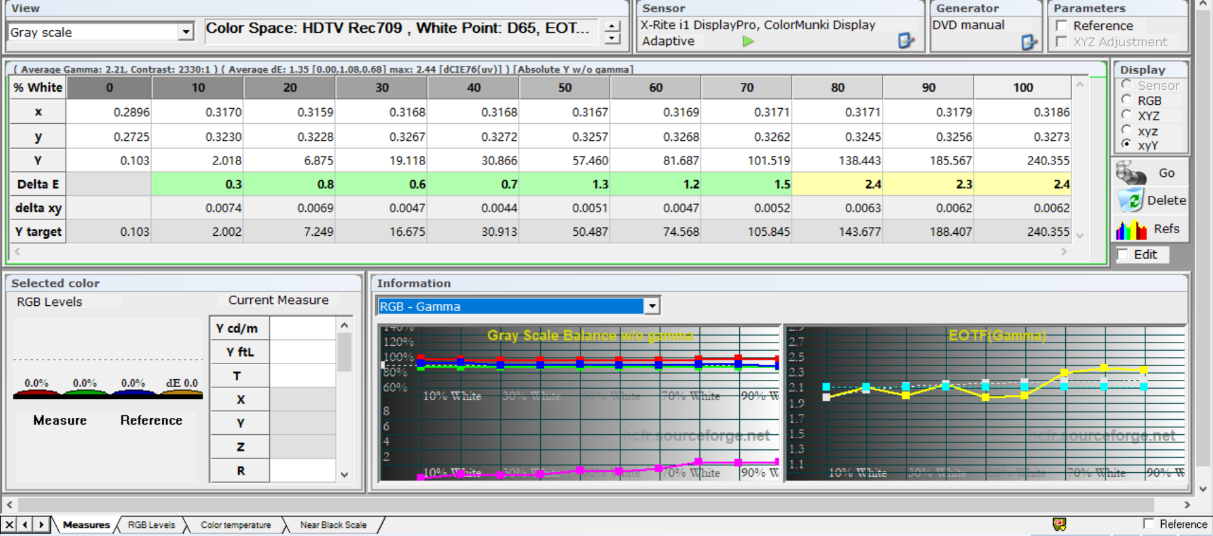
Task: Click Y value 240.355 in Y row
Action: point(1023,161)
